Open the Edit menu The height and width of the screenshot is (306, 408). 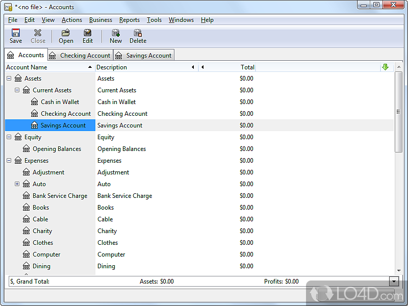click(30, 20)
